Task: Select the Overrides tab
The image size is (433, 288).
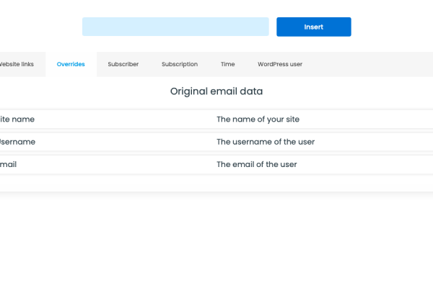Action: (x=71, y=64)
